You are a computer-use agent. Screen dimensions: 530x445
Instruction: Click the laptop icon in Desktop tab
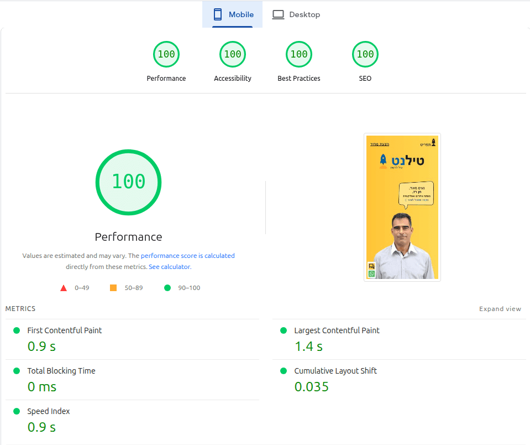pos(278,14)
